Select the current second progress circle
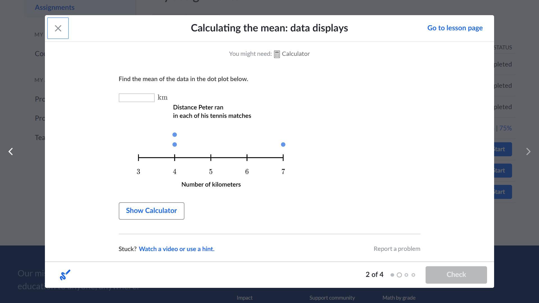 399,275
